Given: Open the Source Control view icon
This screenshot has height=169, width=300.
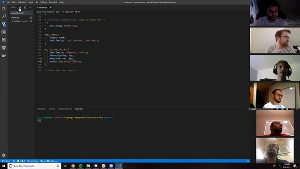Looking at the screenshot, I should click(x=4, y=24).
